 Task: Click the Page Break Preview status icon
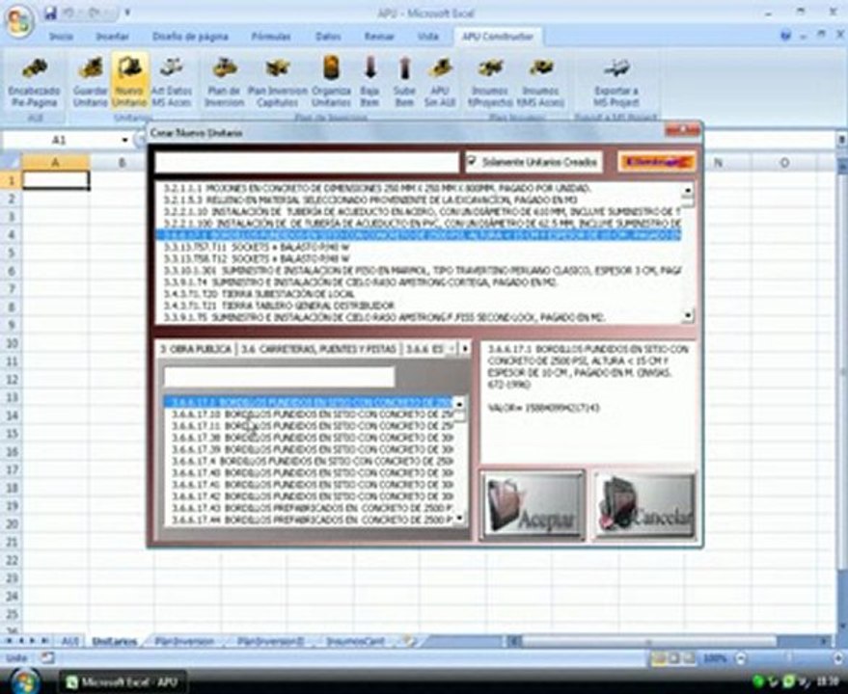689,657
